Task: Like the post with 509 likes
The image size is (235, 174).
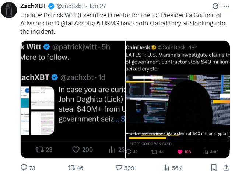Action: (118, 168)
